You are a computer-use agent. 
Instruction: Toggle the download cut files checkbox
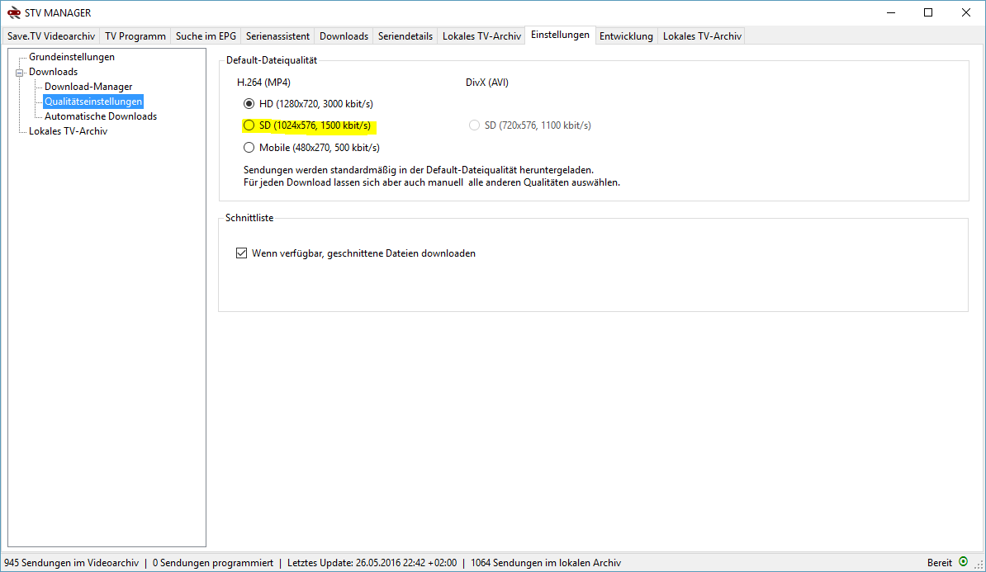(242, 253)
